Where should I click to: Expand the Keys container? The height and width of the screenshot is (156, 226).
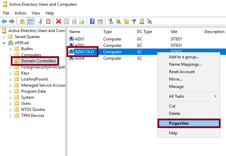pos(10,73)
